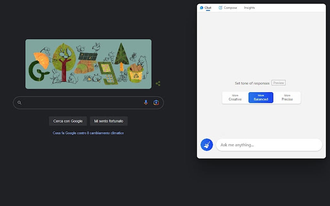This screenshot has width=330, height=206.
Task: Activate voice search with the microphone icon
Action: point(146,102)
